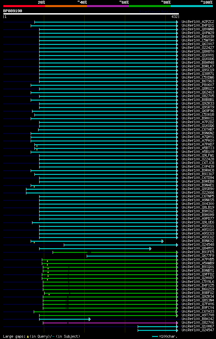Click the red 20% identity legend segment
The height and width of the screenshot is (339, 216).
coord(24,6)
